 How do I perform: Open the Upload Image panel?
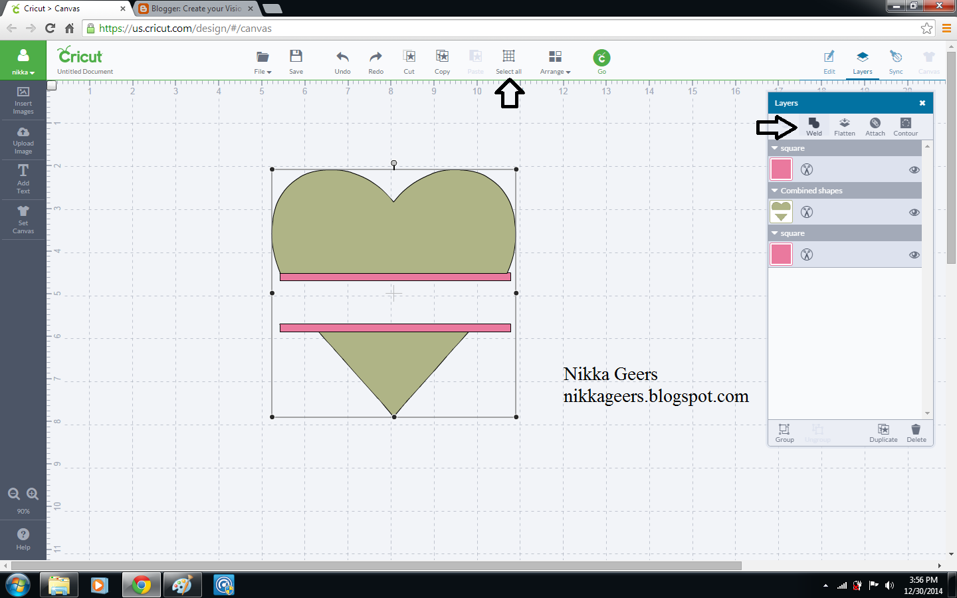pyautogui.click(x=23, y=140)
